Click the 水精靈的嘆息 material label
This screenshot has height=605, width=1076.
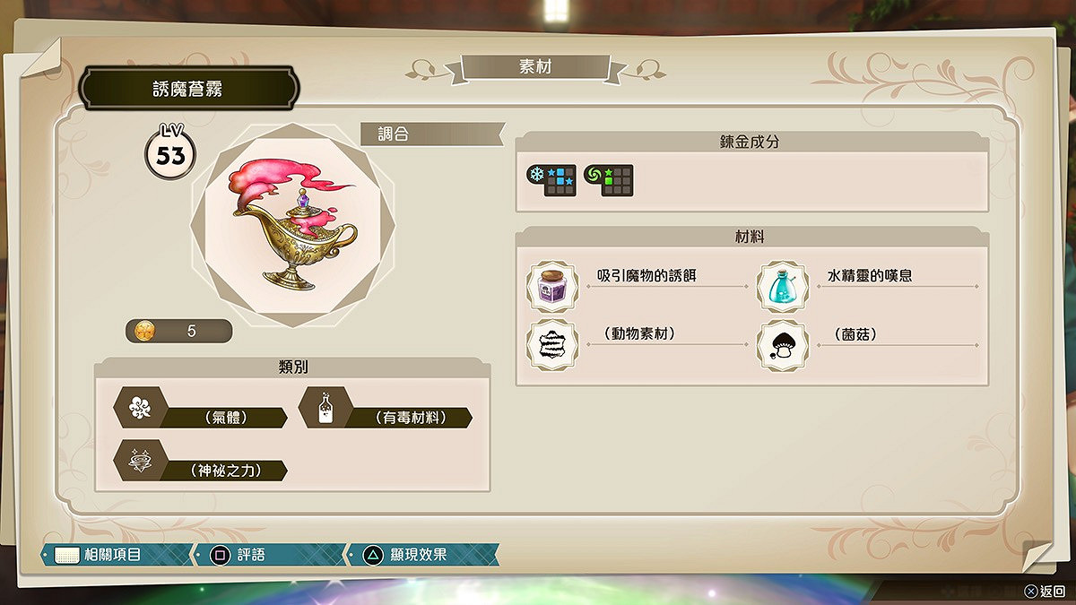point(870,276)
